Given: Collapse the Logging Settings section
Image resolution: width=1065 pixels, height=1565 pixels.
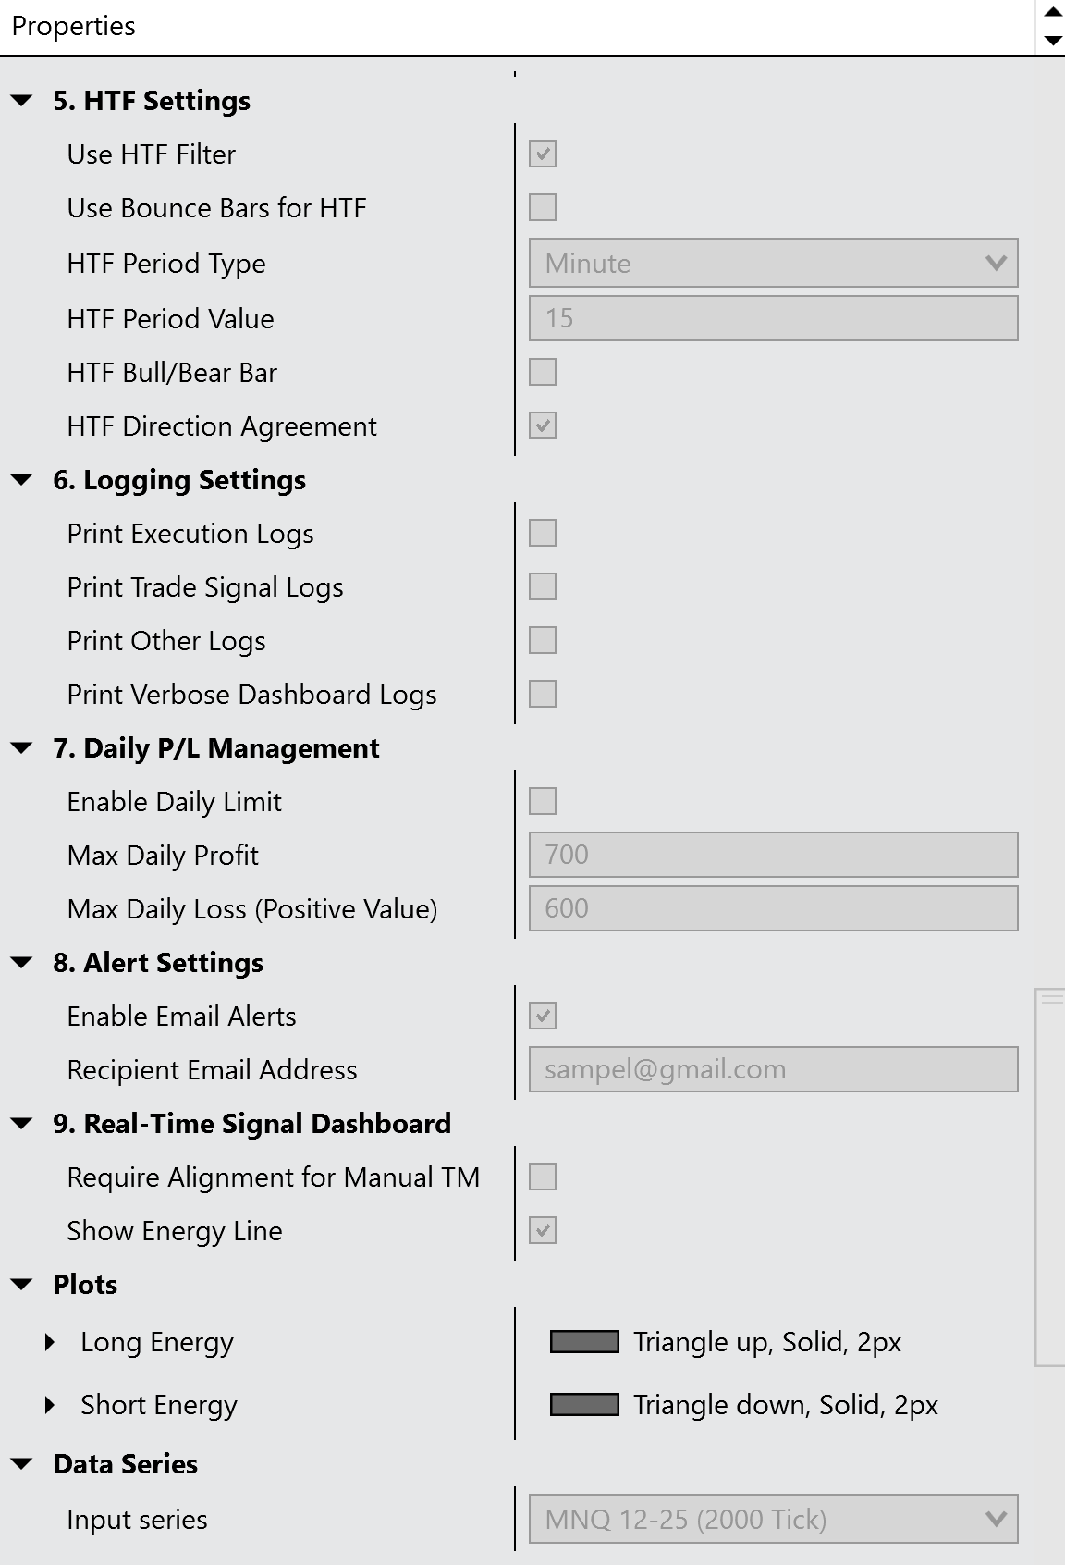Looking at the screenshot, I should [22, 480].
